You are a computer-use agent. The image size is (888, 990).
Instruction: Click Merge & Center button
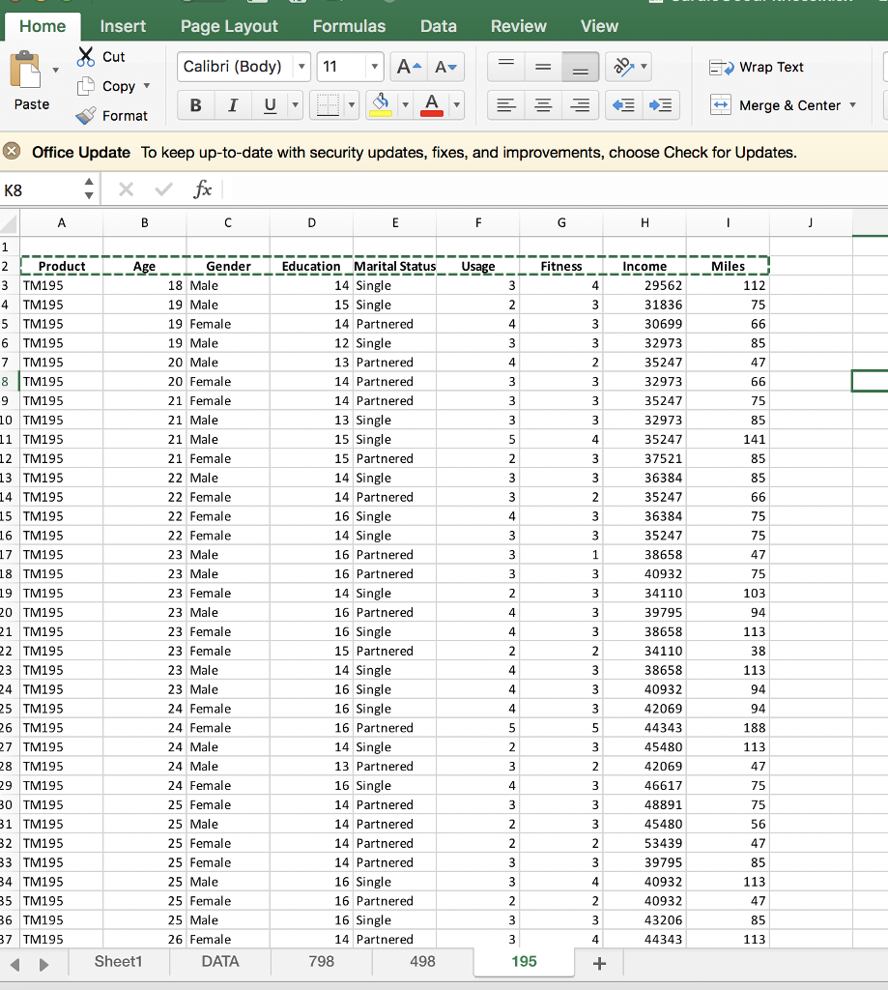775,105
